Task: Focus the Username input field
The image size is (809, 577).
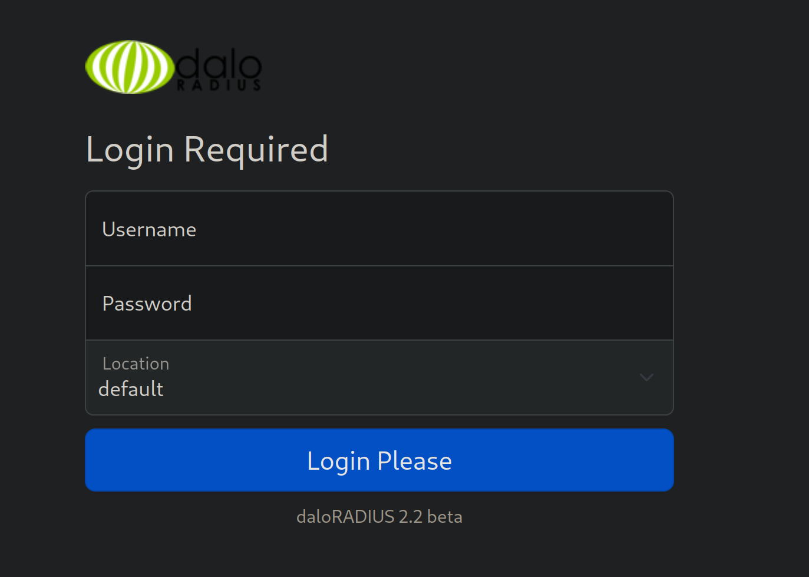Action: point(379,229)
